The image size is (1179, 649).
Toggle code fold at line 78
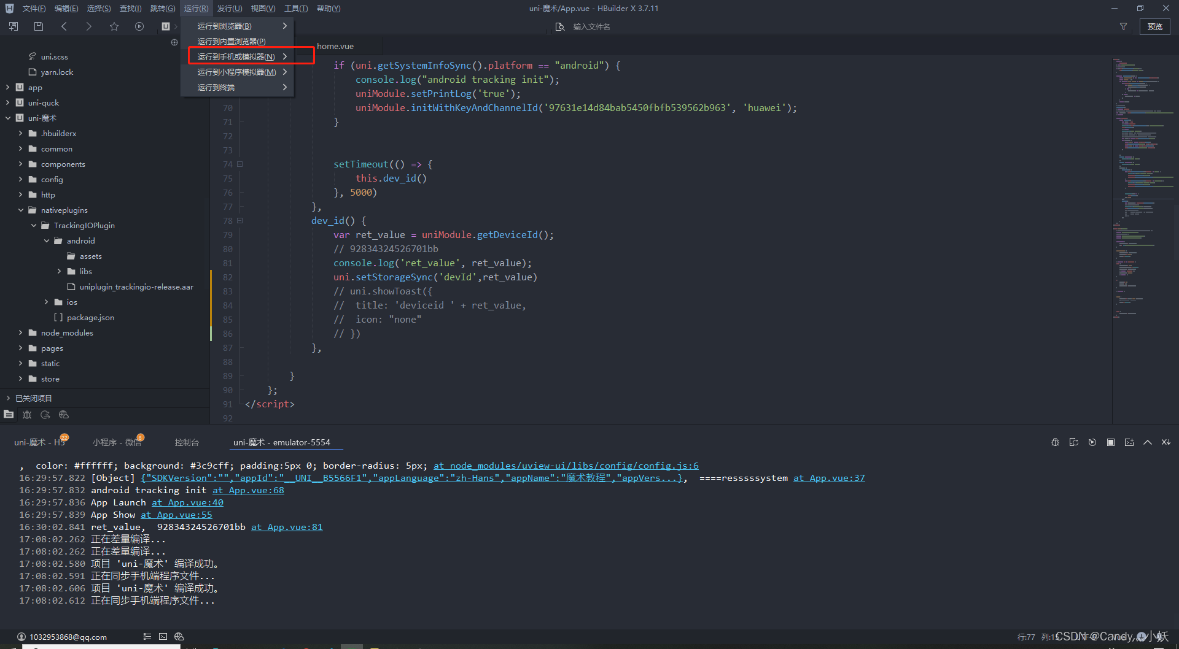tap(240, 220)
